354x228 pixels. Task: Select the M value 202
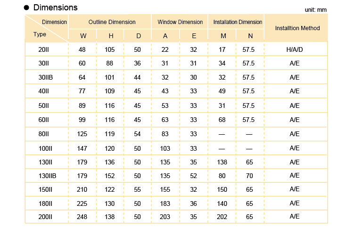pos(222,217)
